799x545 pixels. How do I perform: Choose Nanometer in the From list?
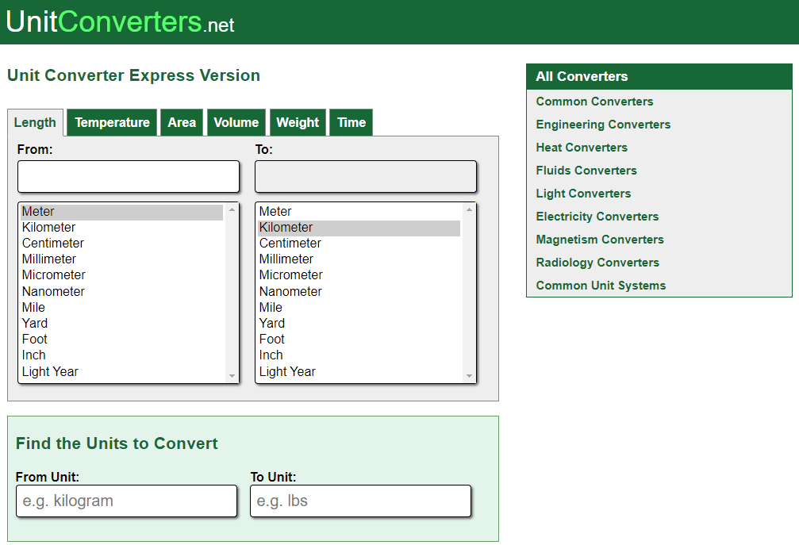(121, 291)
